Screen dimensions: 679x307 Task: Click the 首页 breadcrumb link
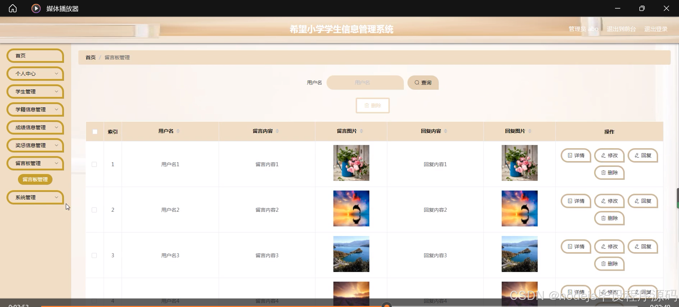coord(91,58)
